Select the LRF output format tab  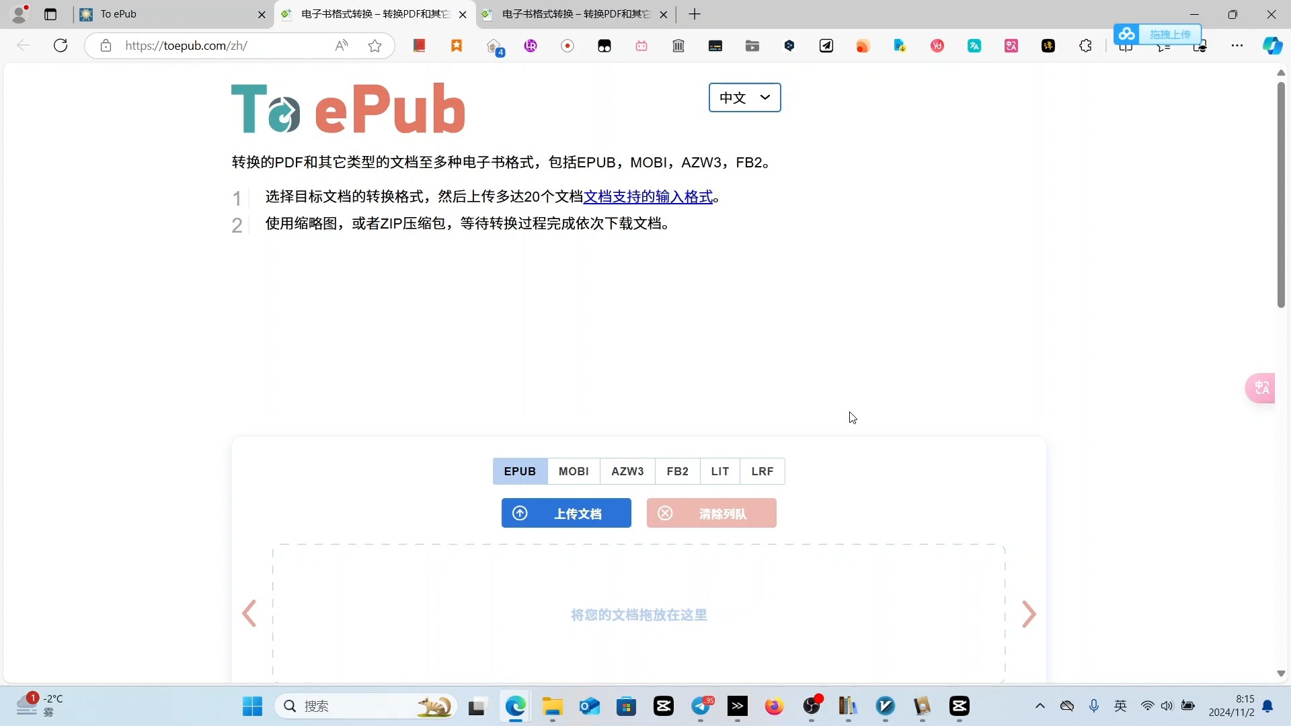[762, 471]
